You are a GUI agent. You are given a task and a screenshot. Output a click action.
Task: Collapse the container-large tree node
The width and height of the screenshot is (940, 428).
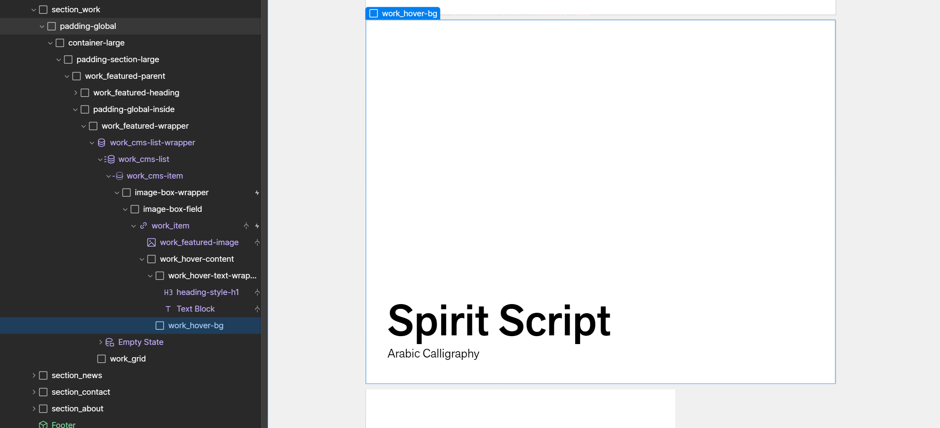[50, 43]
